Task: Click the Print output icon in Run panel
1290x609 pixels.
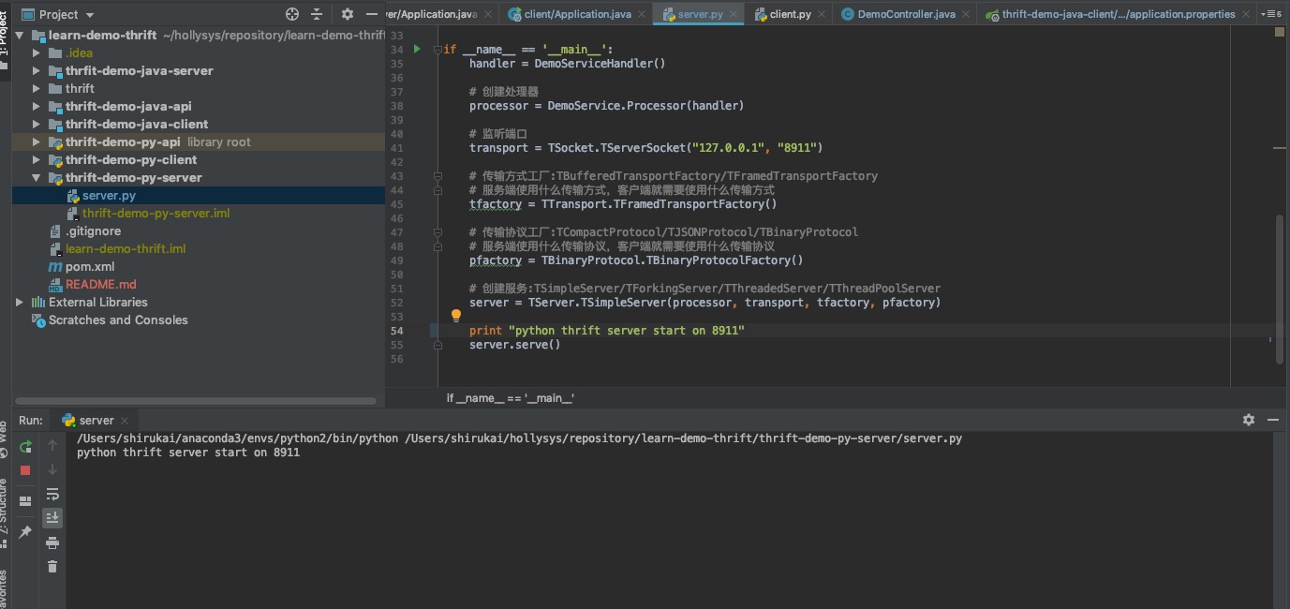Action: (52, 543)
